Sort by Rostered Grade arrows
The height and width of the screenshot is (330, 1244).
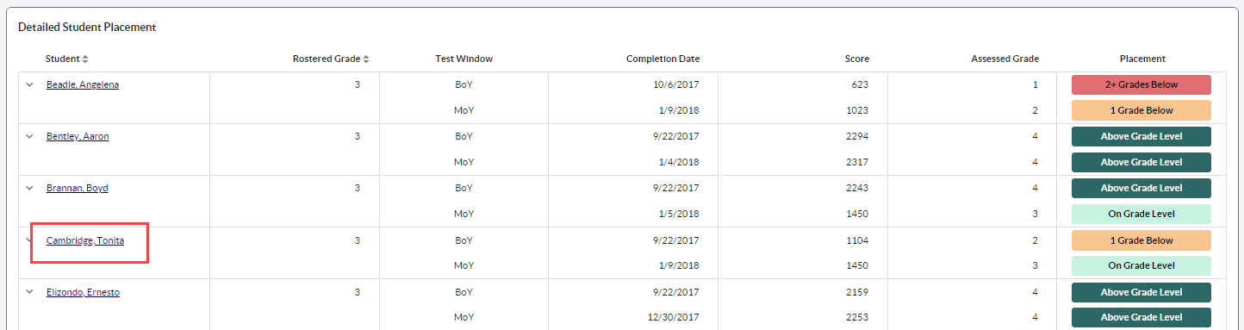(366, 59)
